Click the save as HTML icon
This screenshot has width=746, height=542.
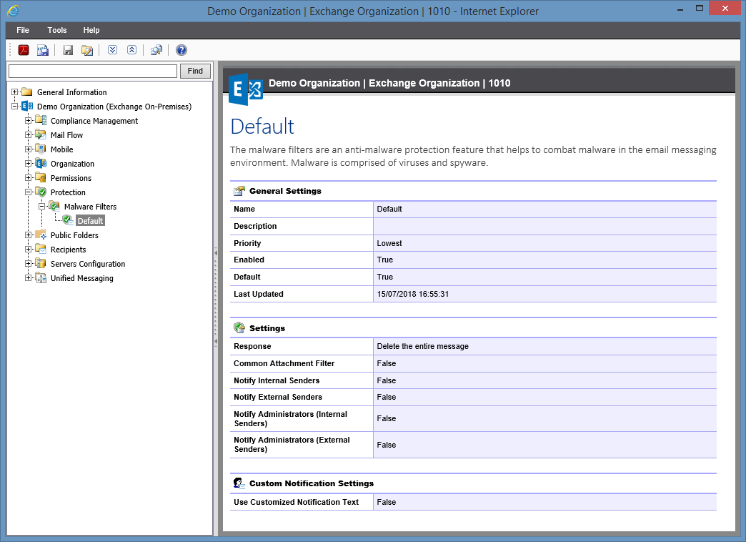43,50
